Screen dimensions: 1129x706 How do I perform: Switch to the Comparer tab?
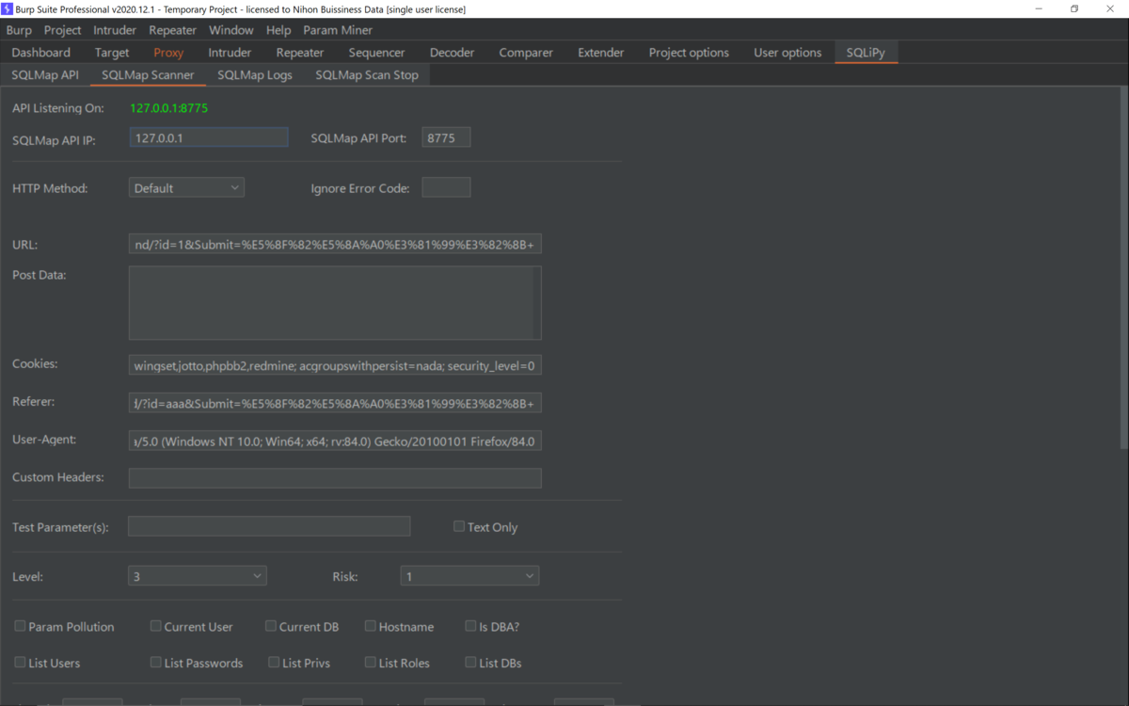[526, 53]
